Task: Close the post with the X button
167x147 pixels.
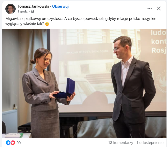Action: tap(159, 8)
